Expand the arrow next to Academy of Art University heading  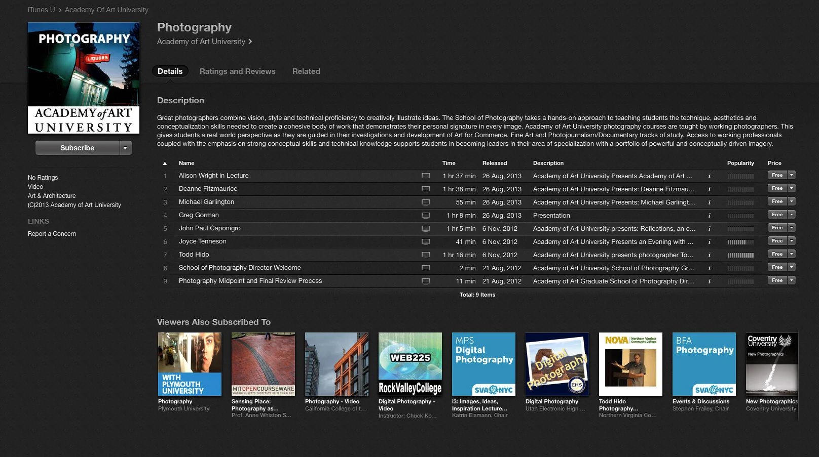click(249, 41)
